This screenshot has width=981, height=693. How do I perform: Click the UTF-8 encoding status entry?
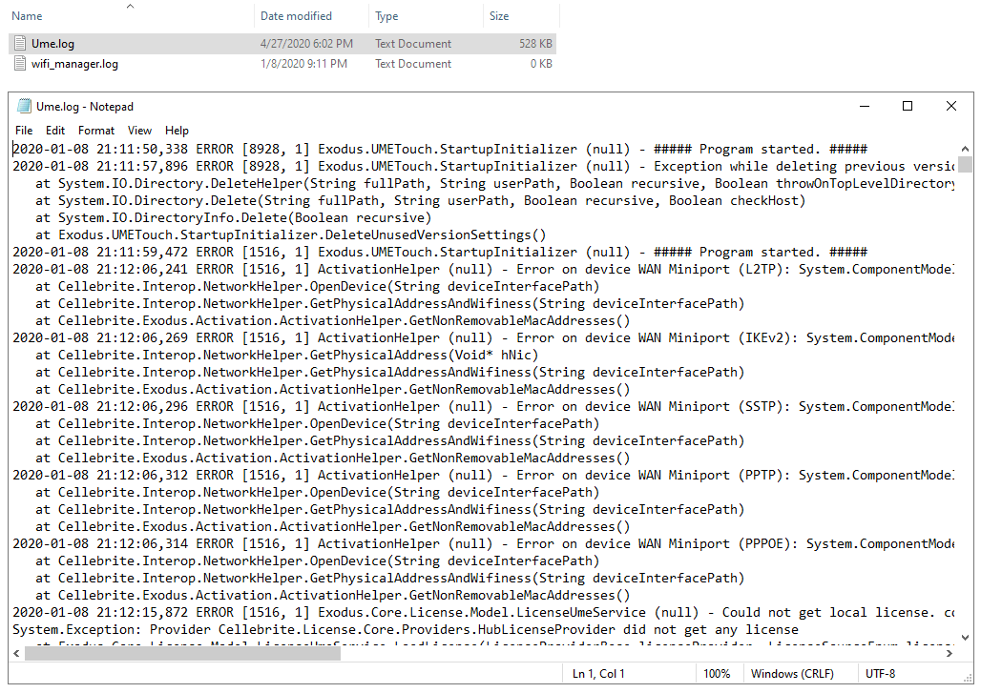point(880,674)
